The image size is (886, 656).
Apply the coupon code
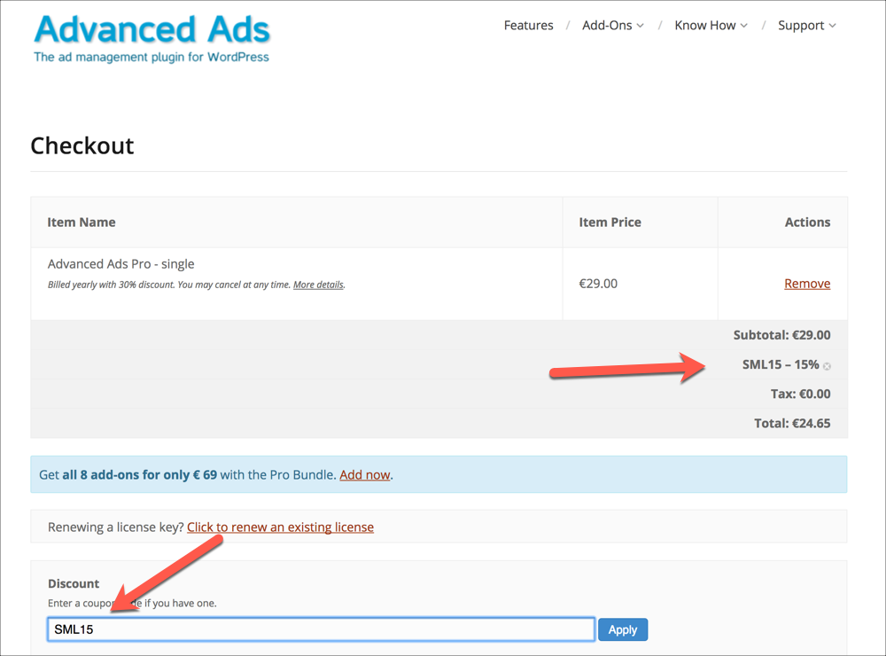click(623, 629)
